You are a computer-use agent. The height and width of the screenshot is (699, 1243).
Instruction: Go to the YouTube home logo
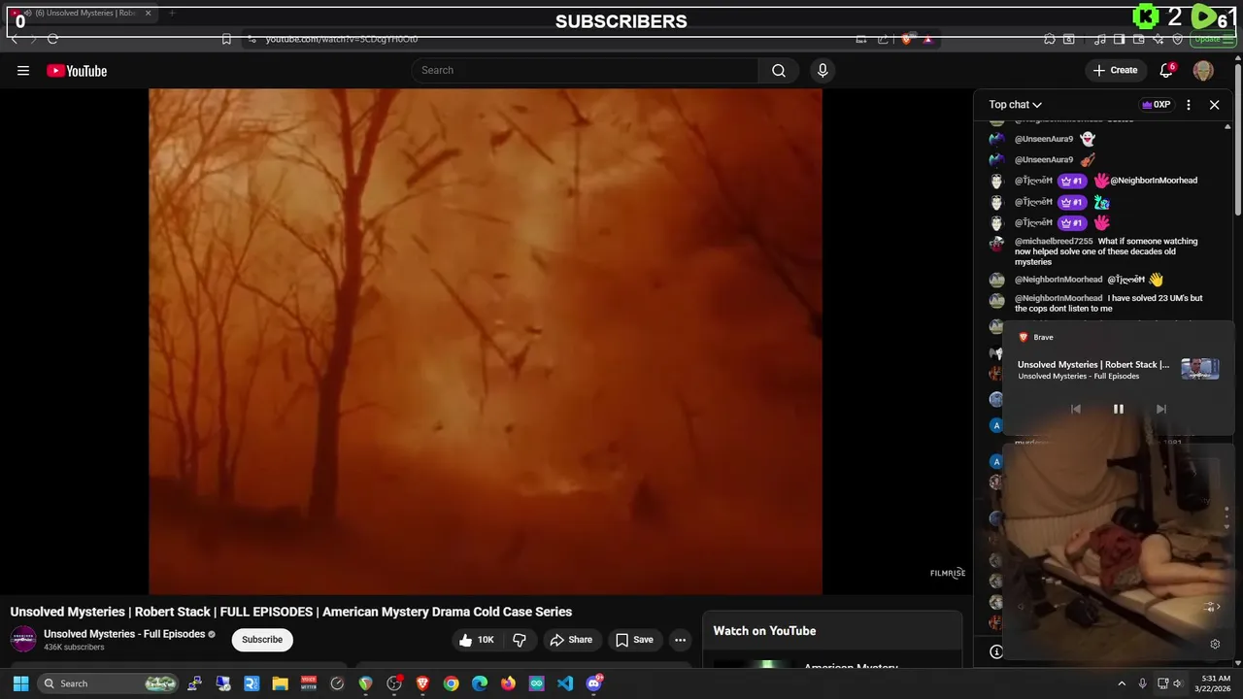point(77,70)
